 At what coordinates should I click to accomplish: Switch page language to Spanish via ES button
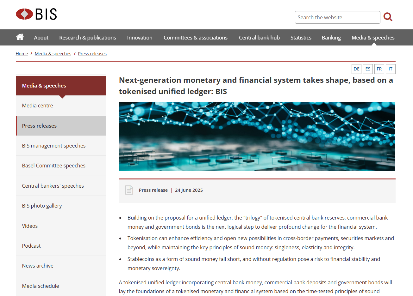[368, 69]
